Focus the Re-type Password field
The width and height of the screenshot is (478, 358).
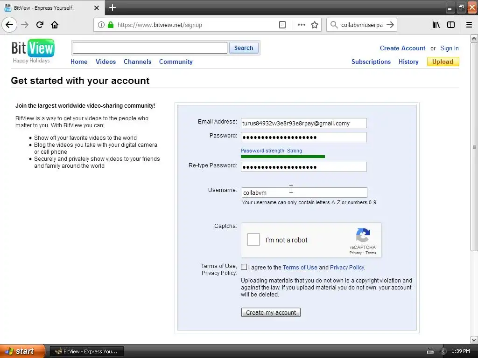[303, 167]
